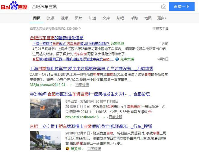Select the 网页 tab
Screen dimensions: 199x152
pos(37,18)
